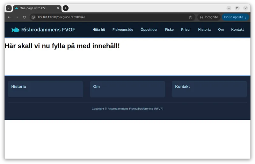This screenshot has width=255, height=164.
Task: Click the Kontakt footer card
Action: [209, 89]
